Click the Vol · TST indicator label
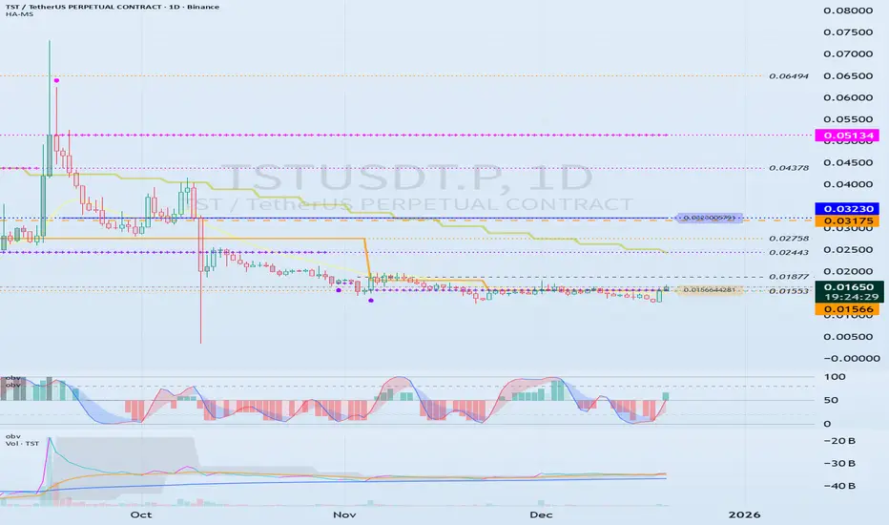889x525 pixels. 22,443
